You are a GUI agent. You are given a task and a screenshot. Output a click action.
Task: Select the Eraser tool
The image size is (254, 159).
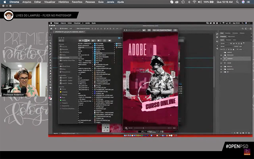click(50, 65)
